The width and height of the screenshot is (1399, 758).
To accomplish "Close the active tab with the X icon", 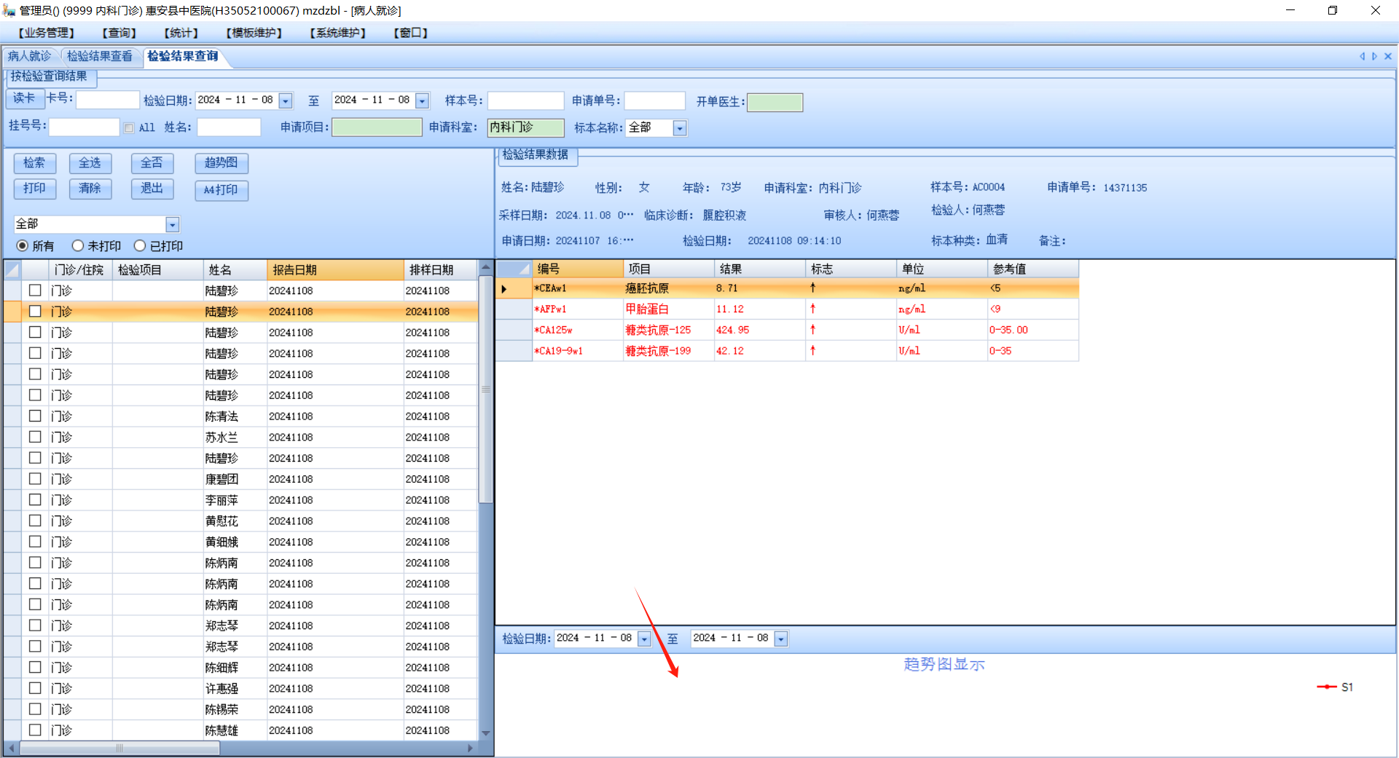I will pos(1388,56).
